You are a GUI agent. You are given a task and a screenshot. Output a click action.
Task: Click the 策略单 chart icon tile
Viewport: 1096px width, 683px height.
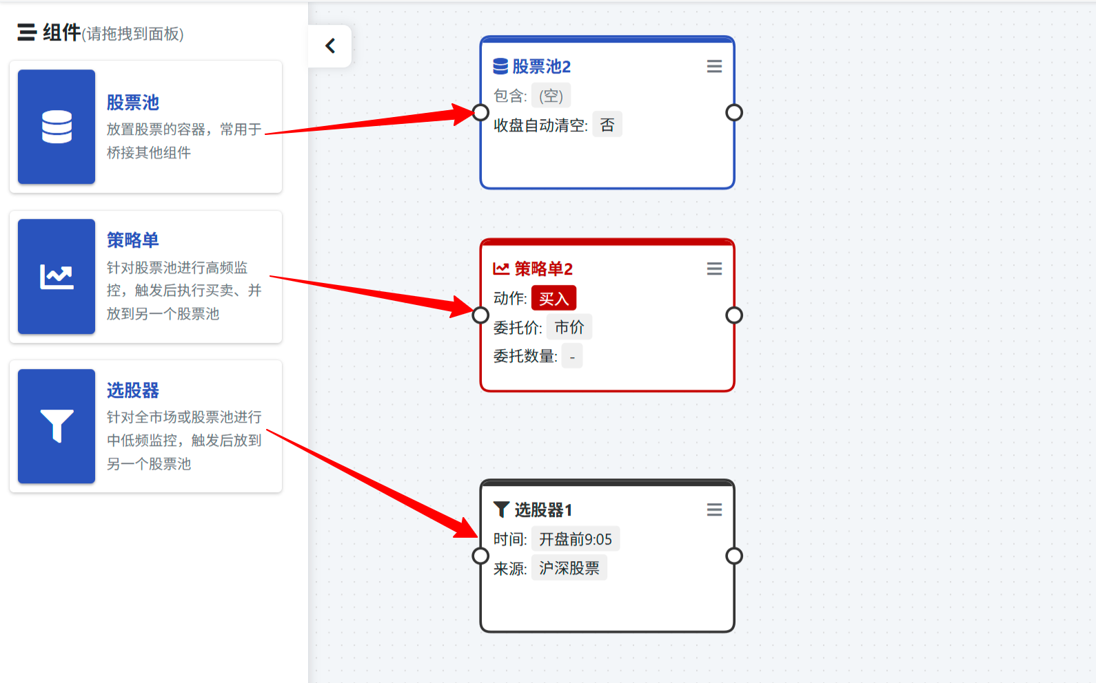57,277
